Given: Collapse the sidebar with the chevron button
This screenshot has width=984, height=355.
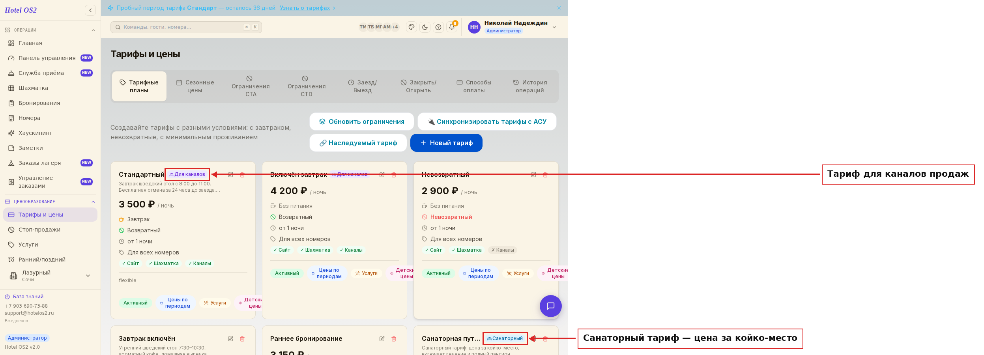Looking at the screenshot, I should [90, 10].
